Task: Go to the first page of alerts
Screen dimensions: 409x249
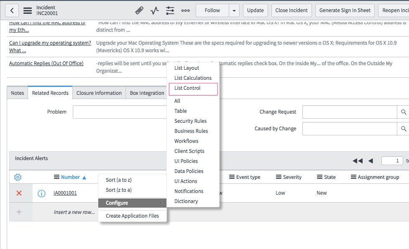Action: tap(358, 161)
